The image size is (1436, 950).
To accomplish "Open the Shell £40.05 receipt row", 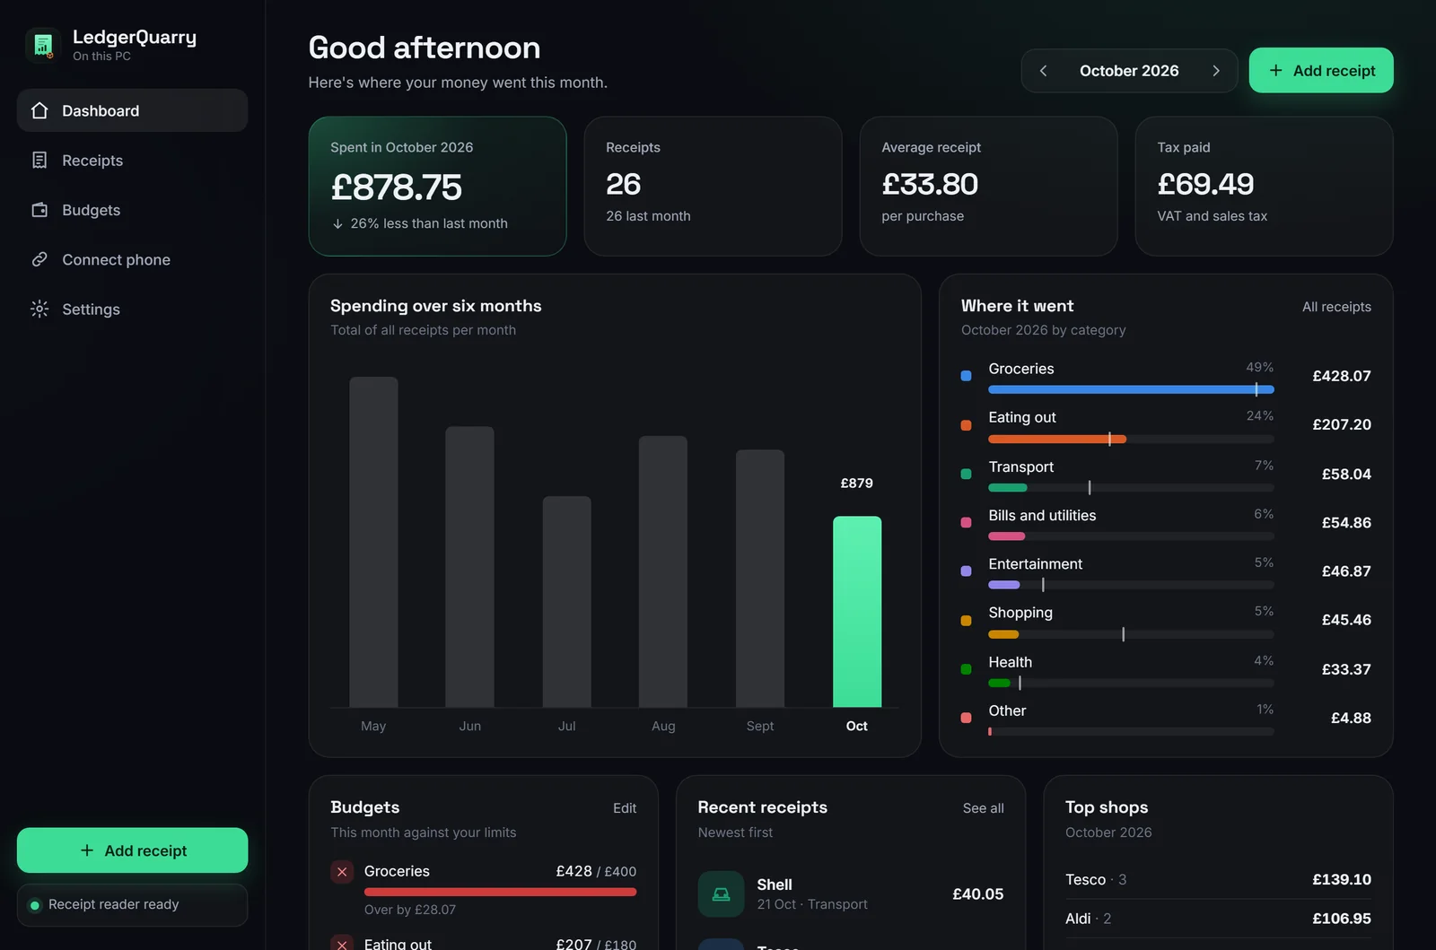I will (851, 893).
